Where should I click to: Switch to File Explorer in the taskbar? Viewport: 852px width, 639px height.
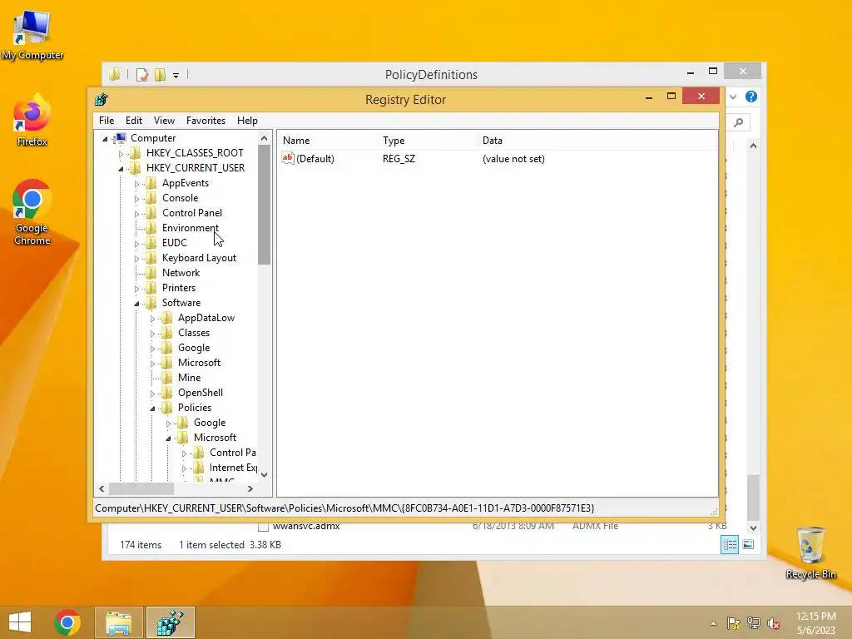(x=119, y=622)
